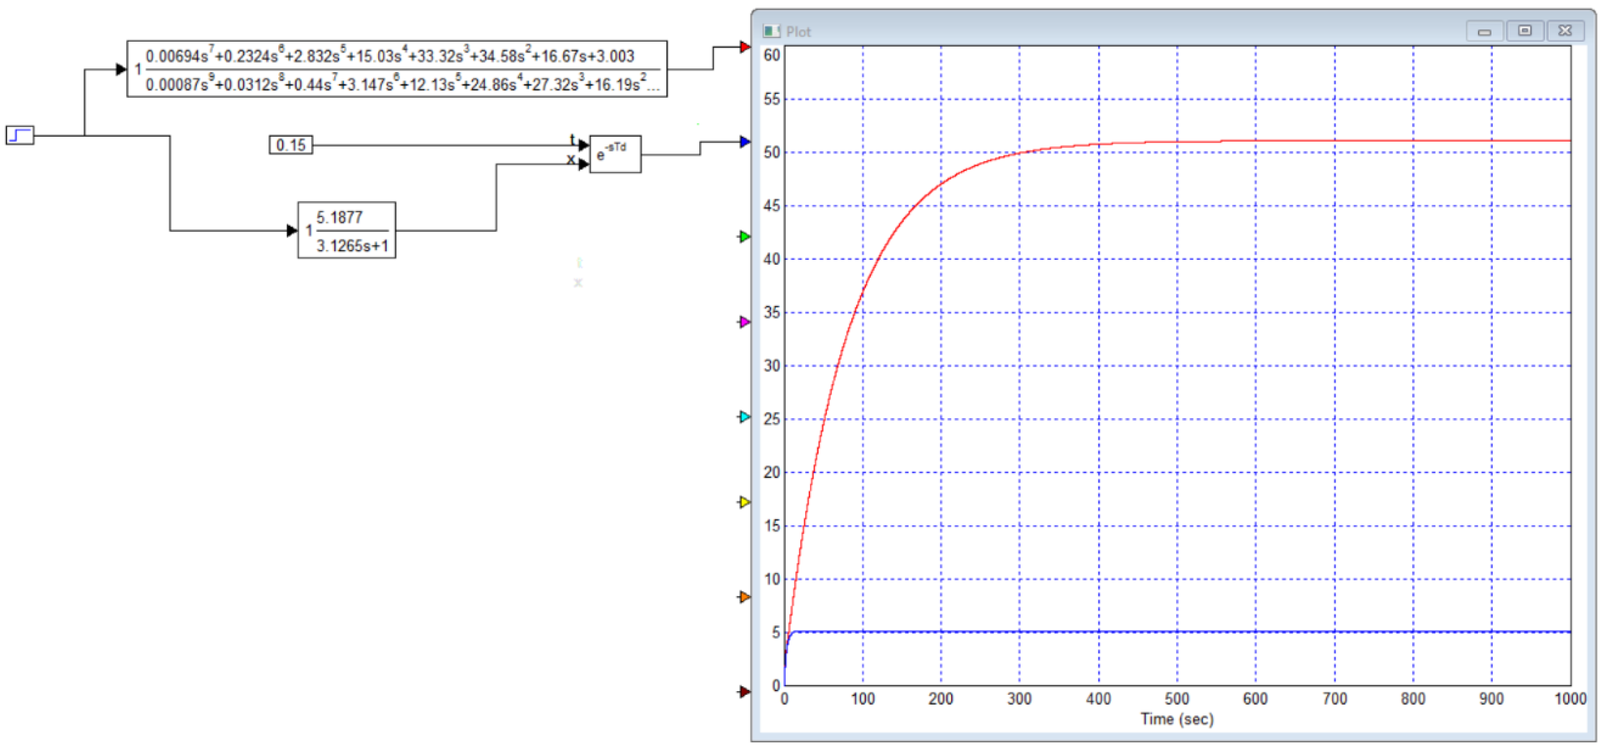Click the red plot input connector
The image size is (1603, 753).
[745, 47]
